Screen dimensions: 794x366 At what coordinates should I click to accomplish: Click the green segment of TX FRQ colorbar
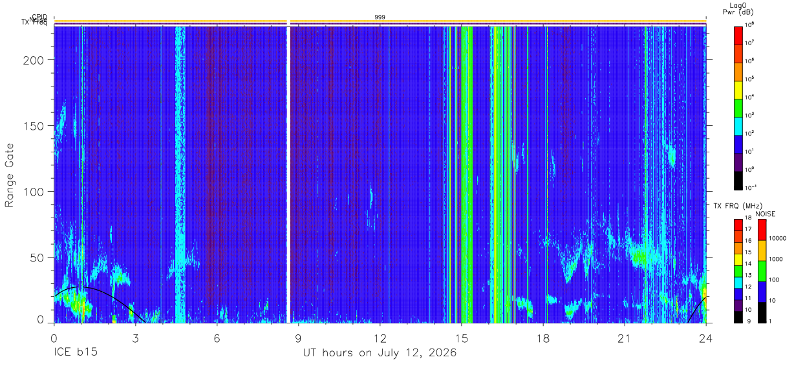(738, 271)
